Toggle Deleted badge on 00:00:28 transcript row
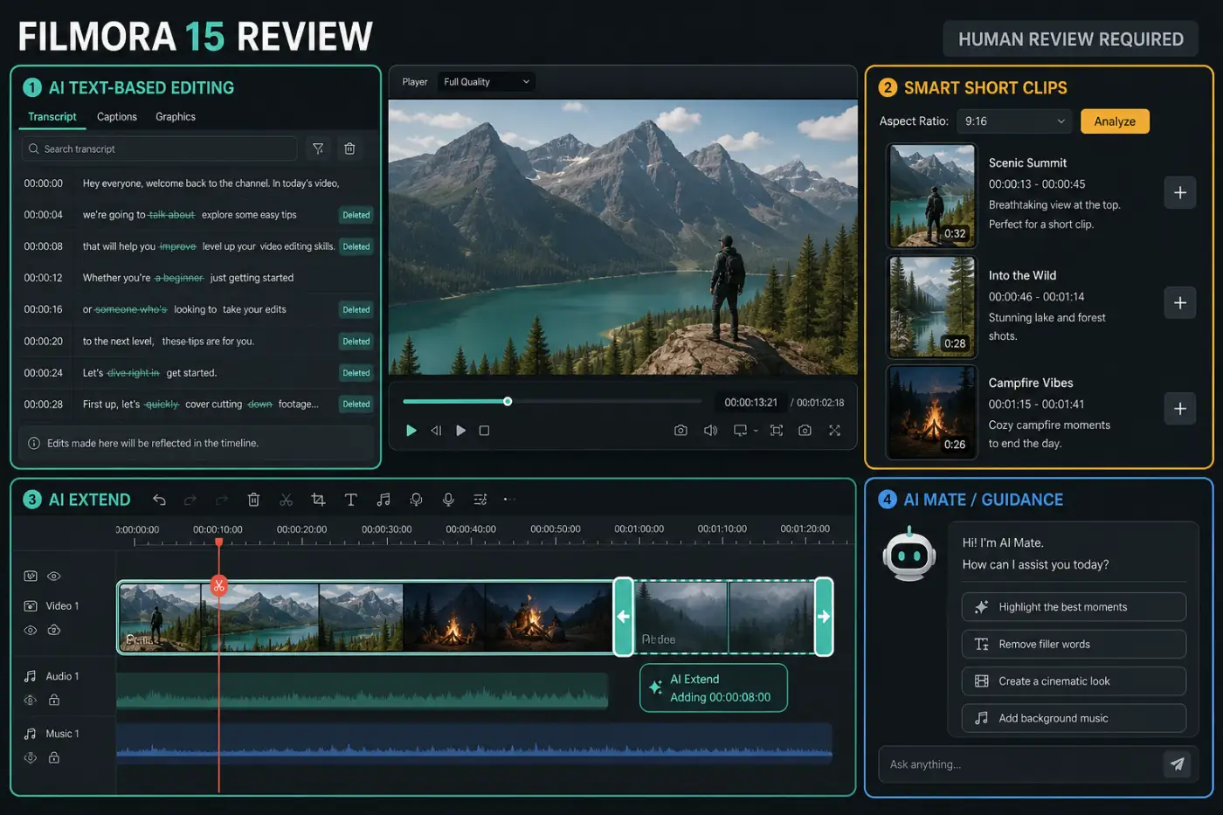 coord(356,404)
